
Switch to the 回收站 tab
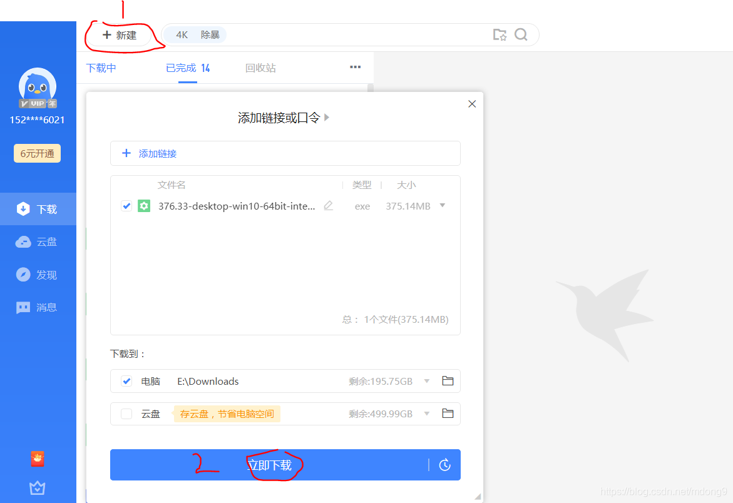[x=260, y=68]
